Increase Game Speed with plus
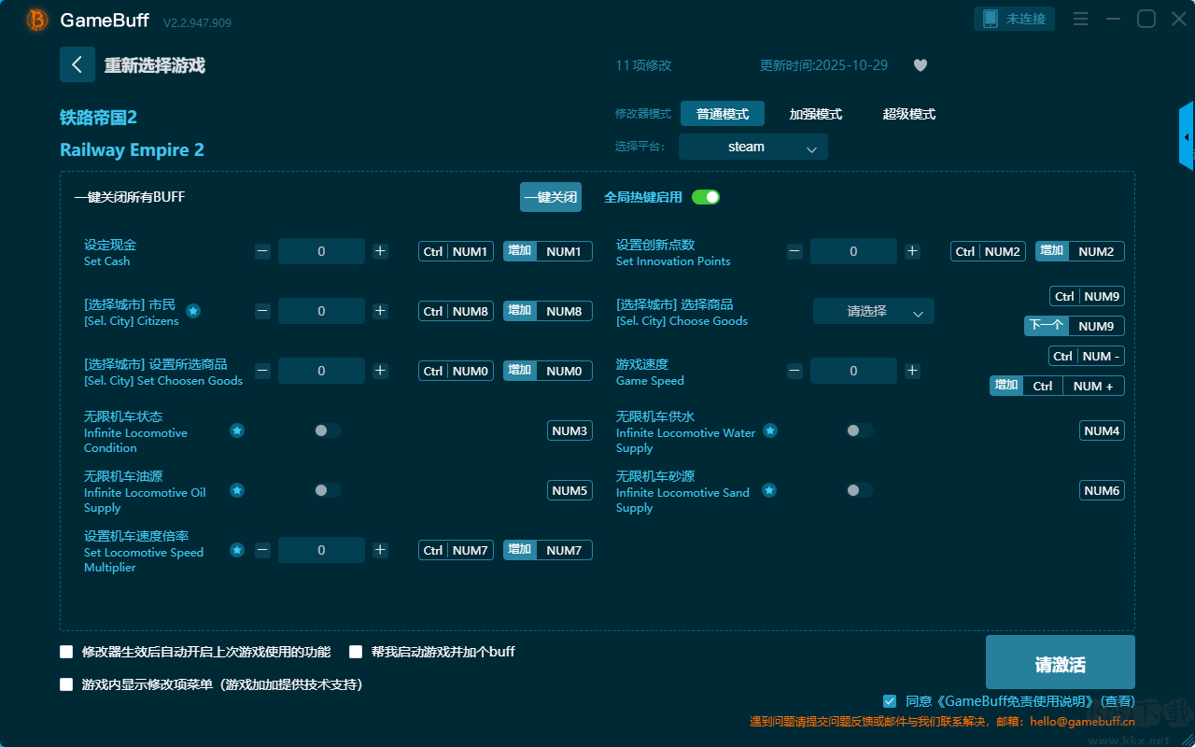Screen dimensions: 1195x747 point(912,371)
